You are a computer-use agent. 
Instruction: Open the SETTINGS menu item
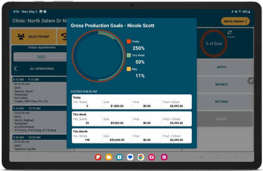[x=221, y=102]
